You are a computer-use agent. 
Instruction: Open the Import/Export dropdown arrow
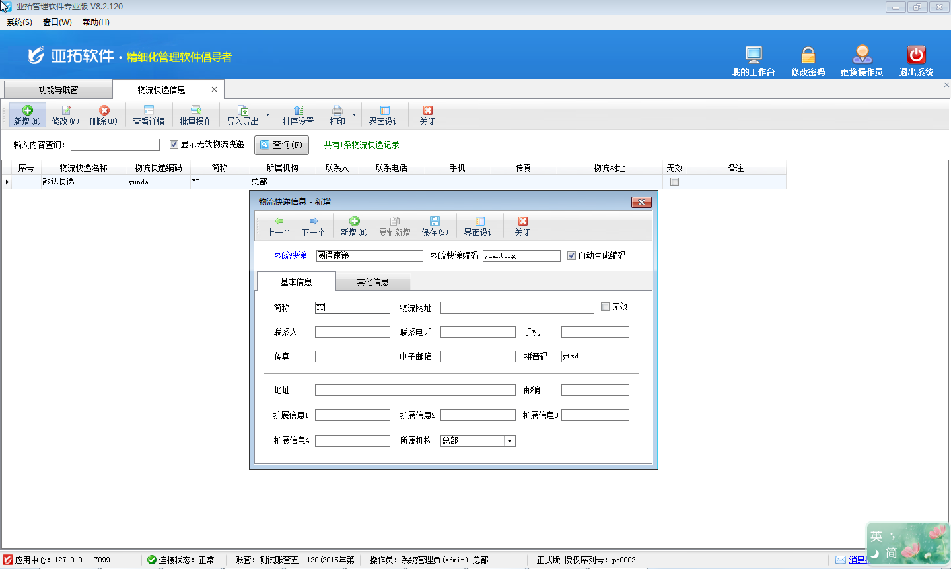267,115
